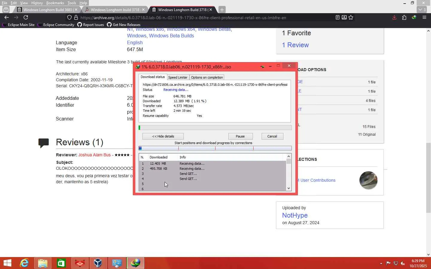431x269 pixels.
Task: Open the Firefox downloads panel
Action: point(394,18)
